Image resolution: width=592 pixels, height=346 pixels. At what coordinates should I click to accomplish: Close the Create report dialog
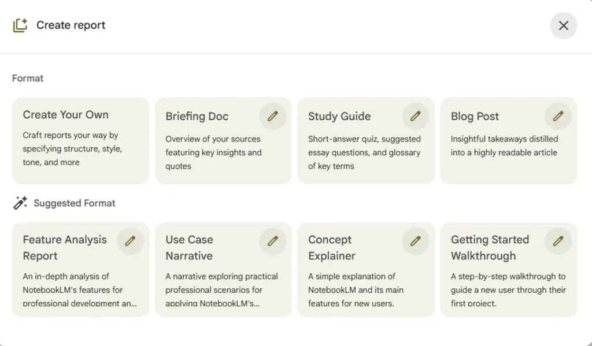point(563,25)
